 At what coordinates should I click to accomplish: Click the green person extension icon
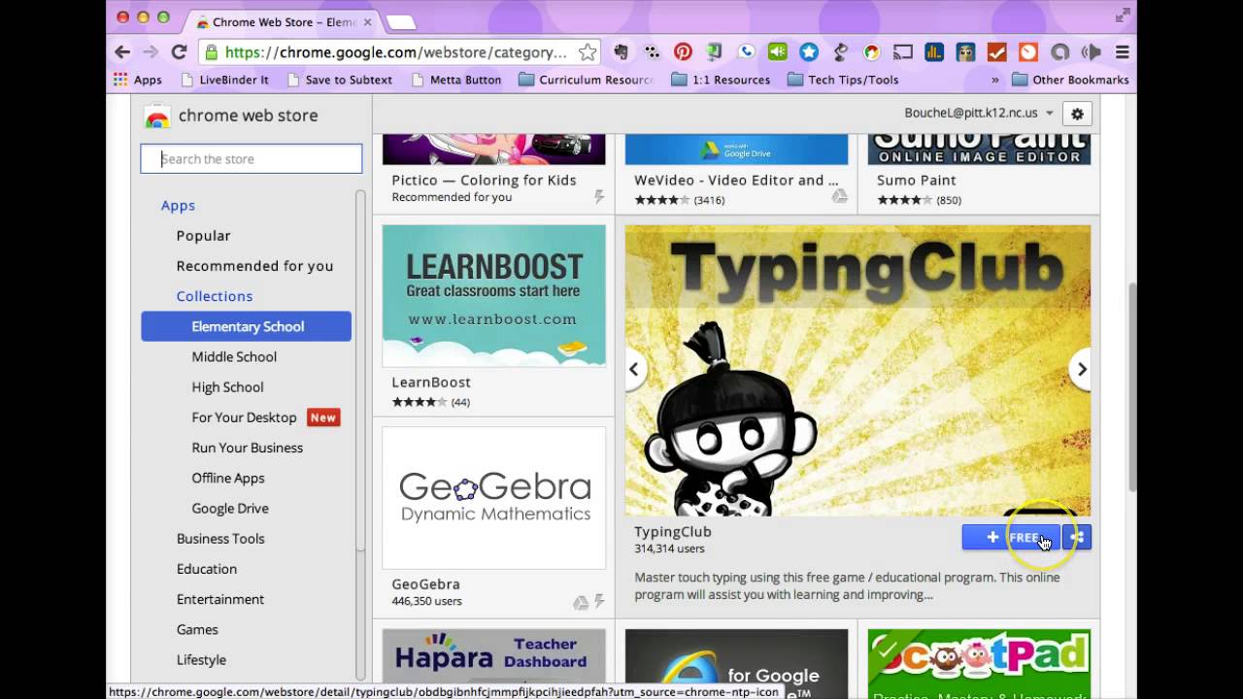(715, 52)
